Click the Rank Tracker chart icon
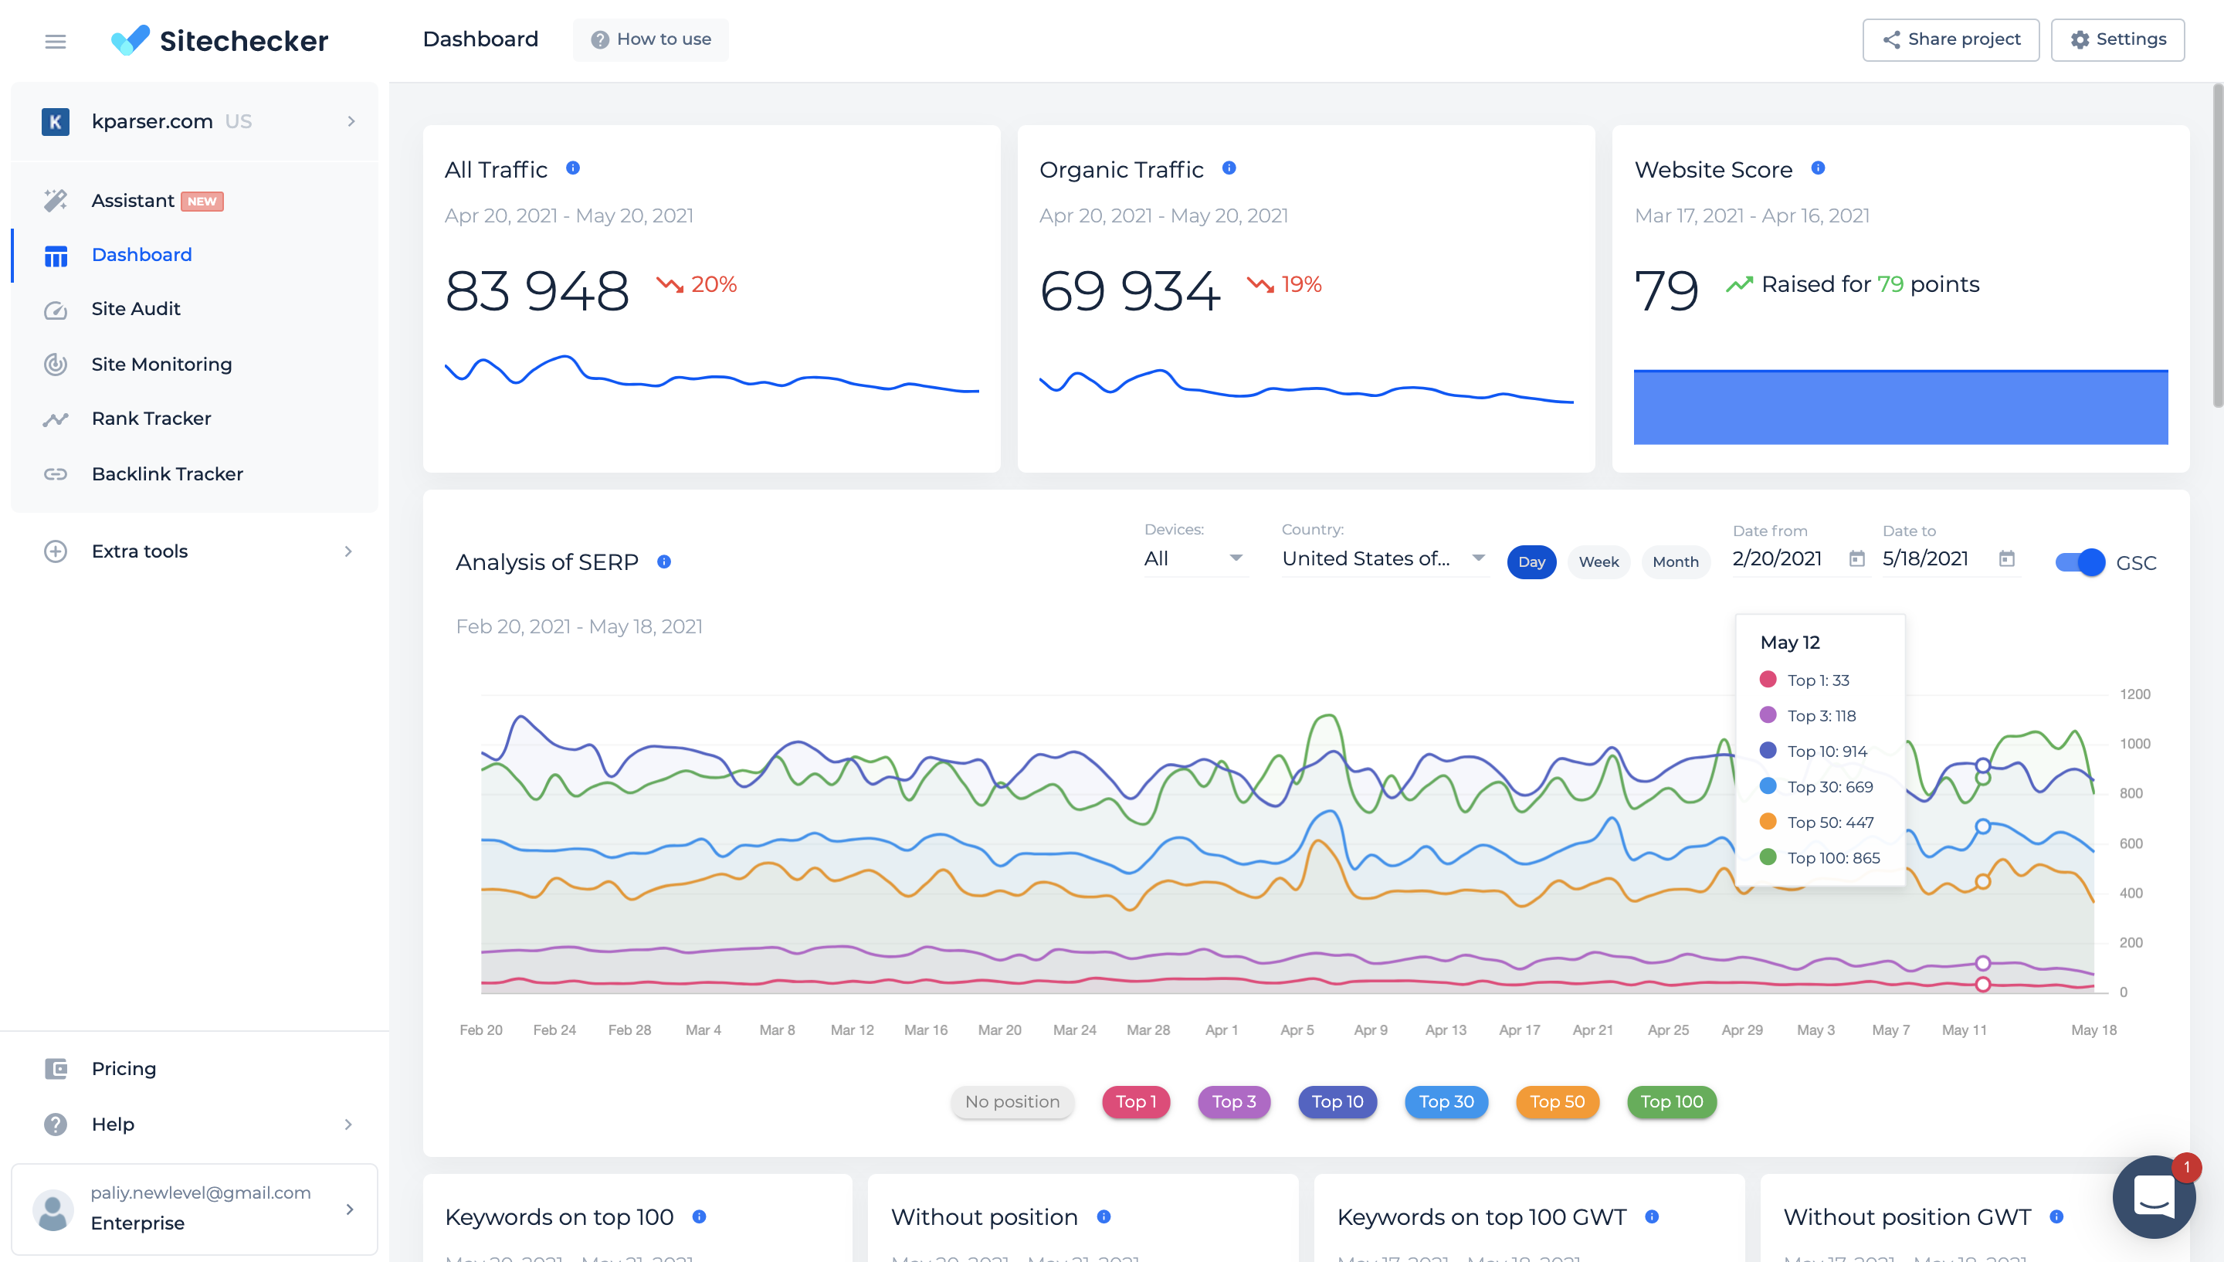 point(56,419)
